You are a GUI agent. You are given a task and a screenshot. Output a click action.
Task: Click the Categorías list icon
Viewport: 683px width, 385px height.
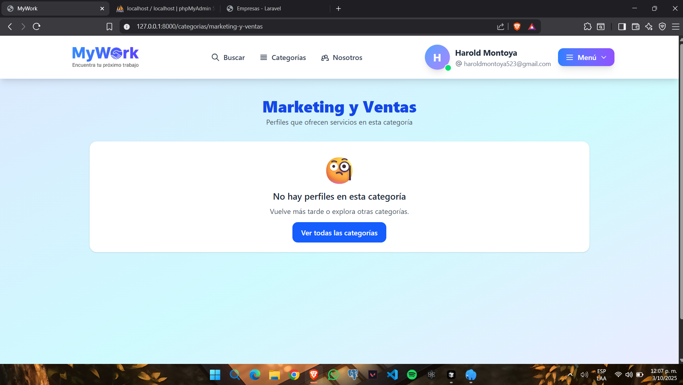click(263, 57)
